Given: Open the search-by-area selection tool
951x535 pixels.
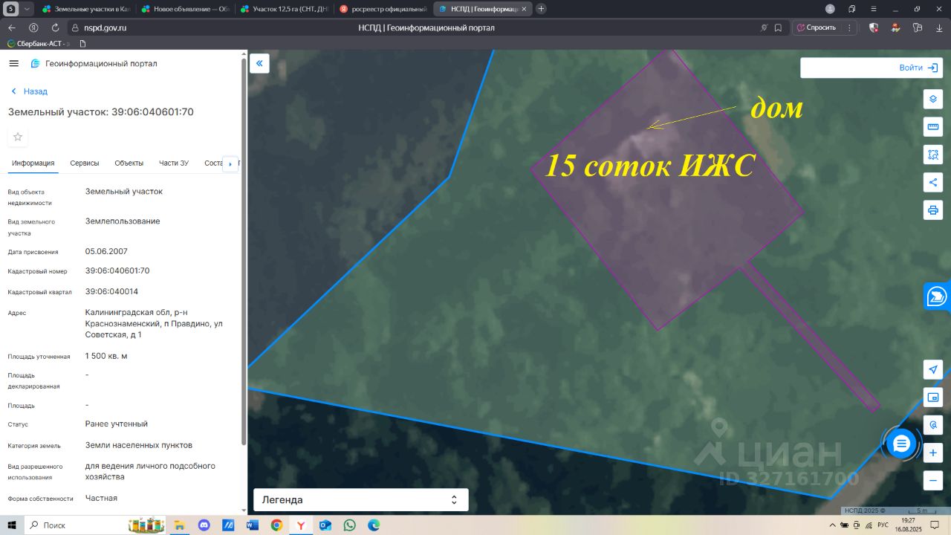Looking at the screenshot, I should pos(933,155).
